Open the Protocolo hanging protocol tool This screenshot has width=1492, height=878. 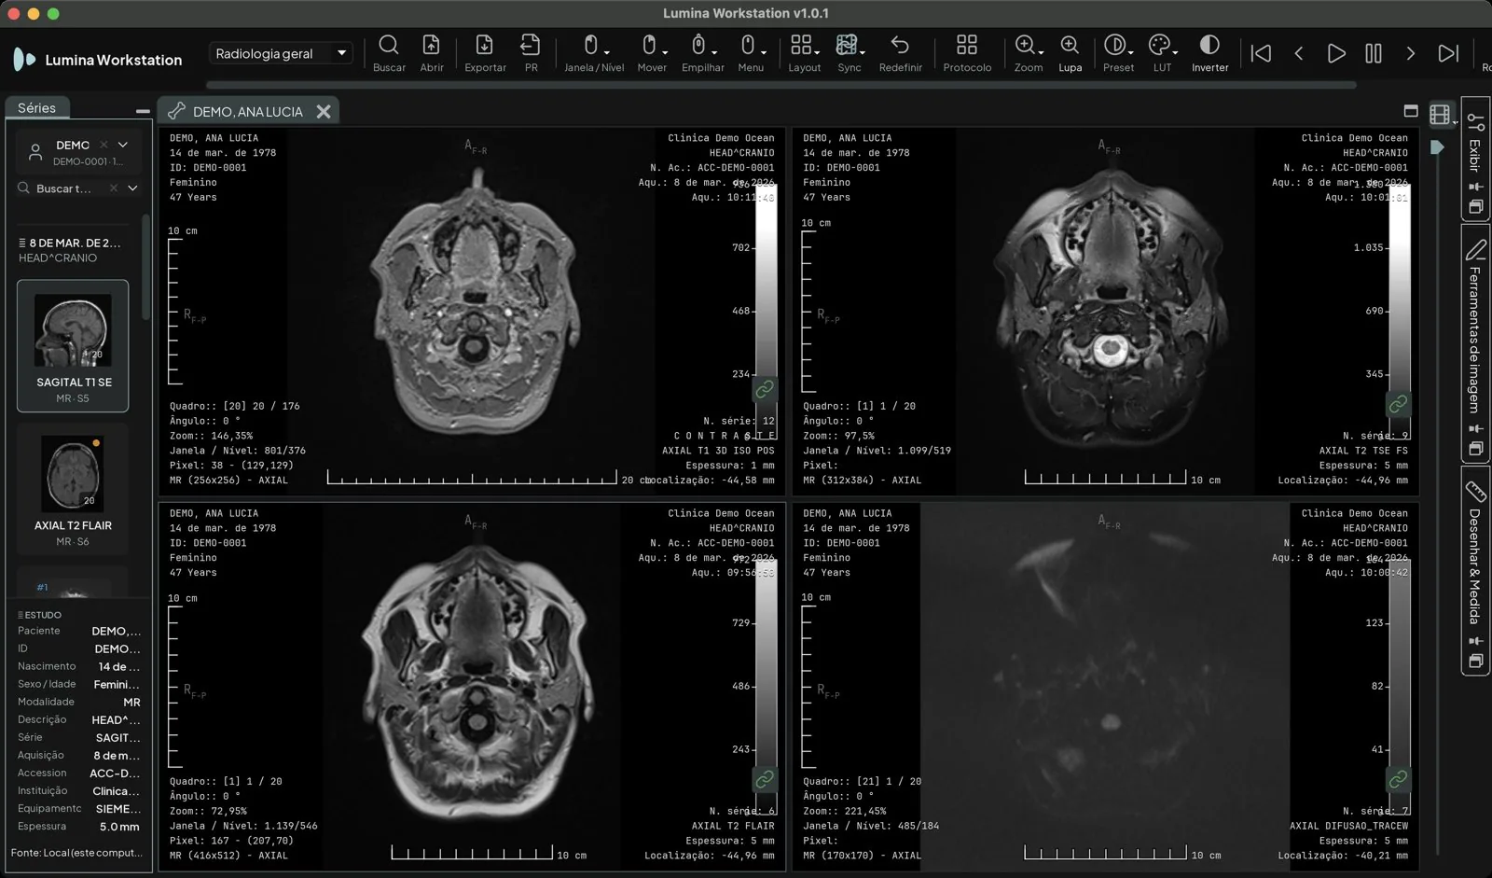click(x=967, y=53)
